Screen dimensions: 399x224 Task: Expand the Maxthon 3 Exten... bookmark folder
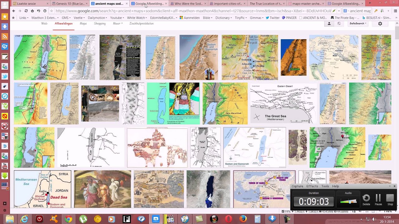[x=45, y=18]
